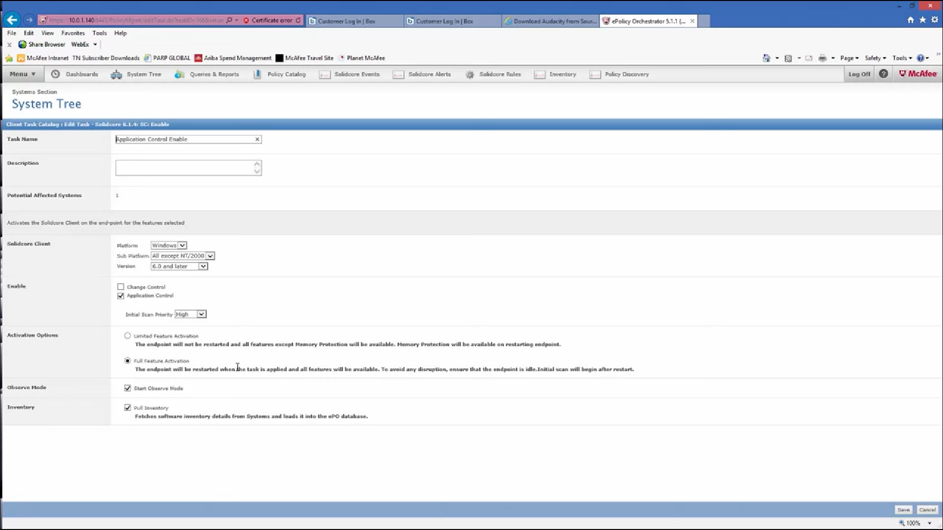Enable the Change Control checkbox
Image resolution: width=943 pixels, height=530 pixels.
click(121, 287)
